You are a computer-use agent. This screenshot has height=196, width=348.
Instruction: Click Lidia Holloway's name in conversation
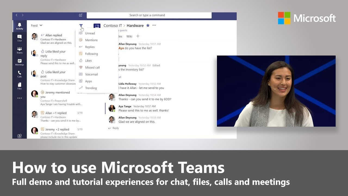[x=128, y=84]
